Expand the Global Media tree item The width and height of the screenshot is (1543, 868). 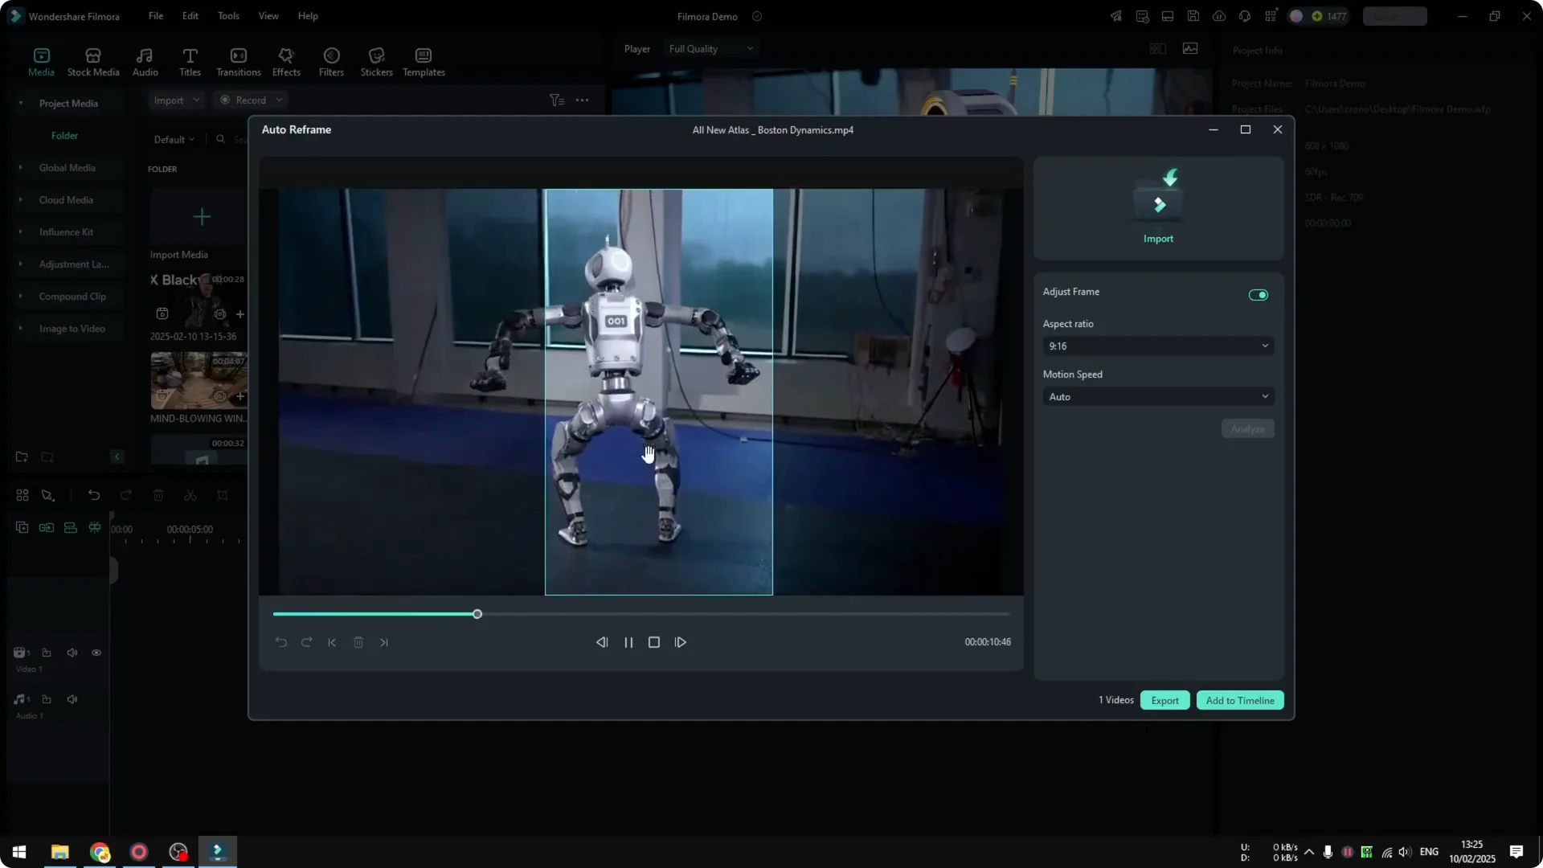tap(21, 168)
